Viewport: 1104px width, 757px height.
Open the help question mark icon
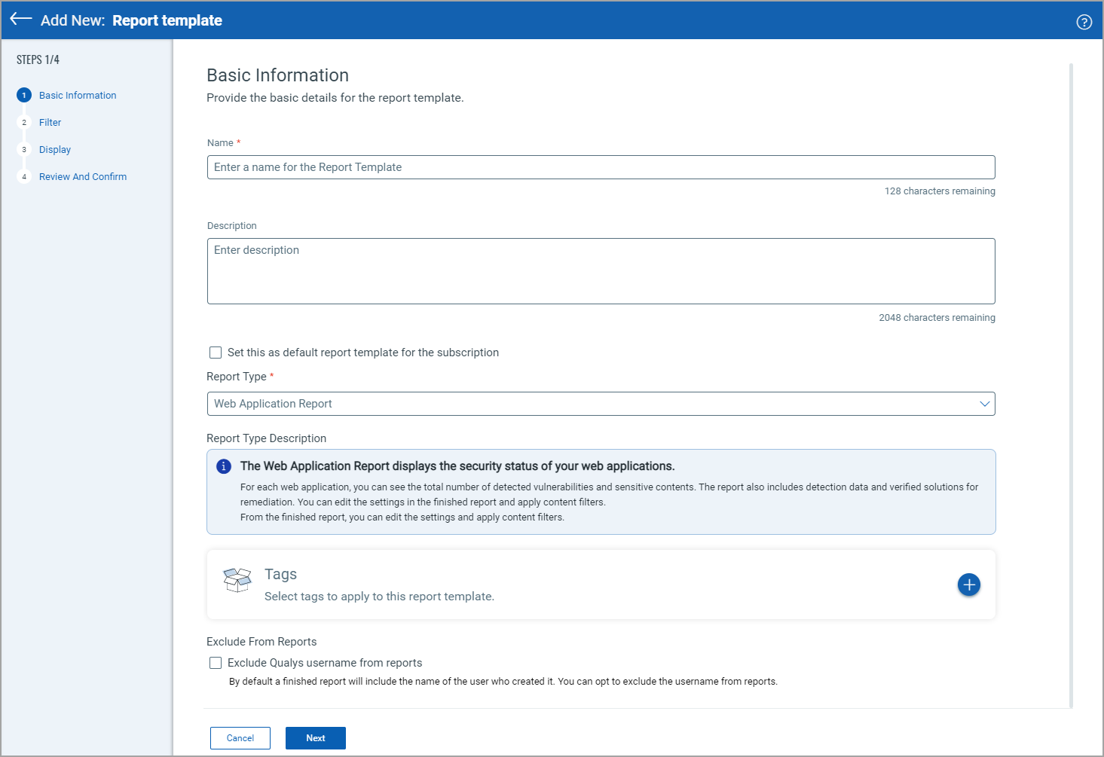(x=1084, y=22)
